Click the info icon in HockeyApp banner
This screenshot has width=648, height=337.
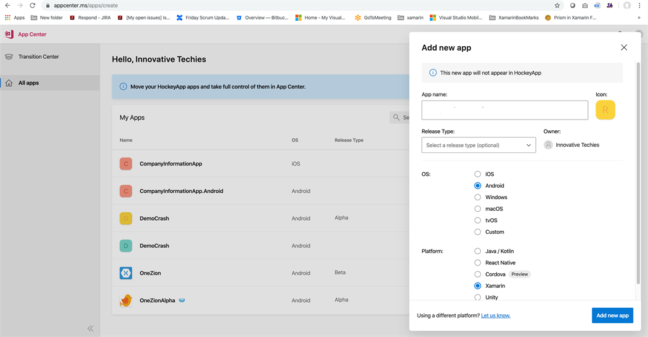pos(123,87)
